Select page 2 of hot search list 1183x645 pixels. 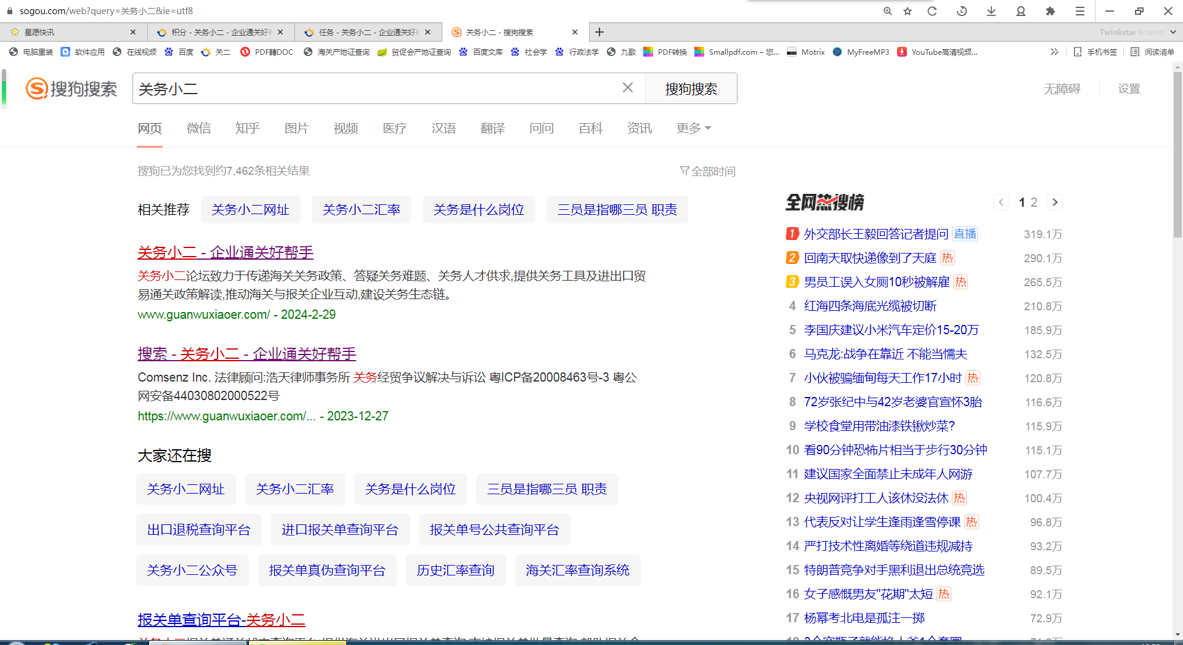(x=1034, y=202)
